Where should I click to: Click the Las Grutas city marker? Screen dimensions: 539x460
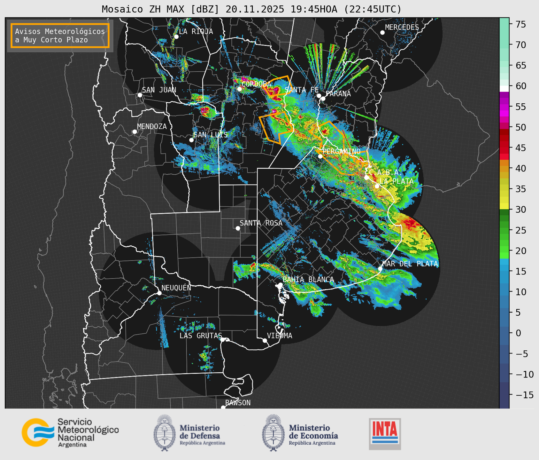coord(223,339)
